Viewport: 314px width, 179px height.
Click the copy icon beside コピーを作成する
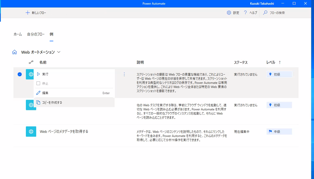tap(38, 102)
